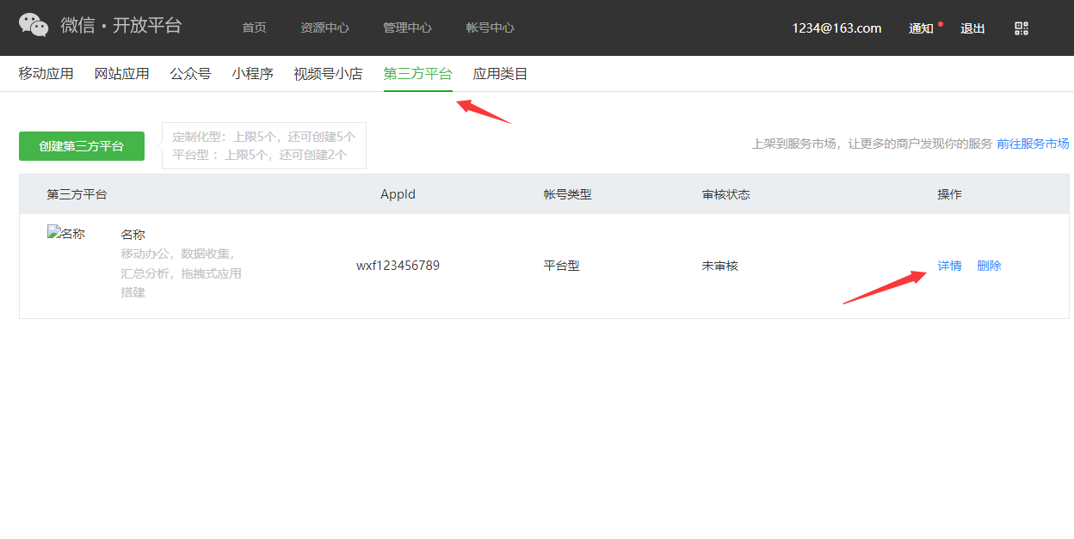This screenshot has height=539, width=1074.
Task: Click the 创建第三方平台 button
Action: [82, 146]
